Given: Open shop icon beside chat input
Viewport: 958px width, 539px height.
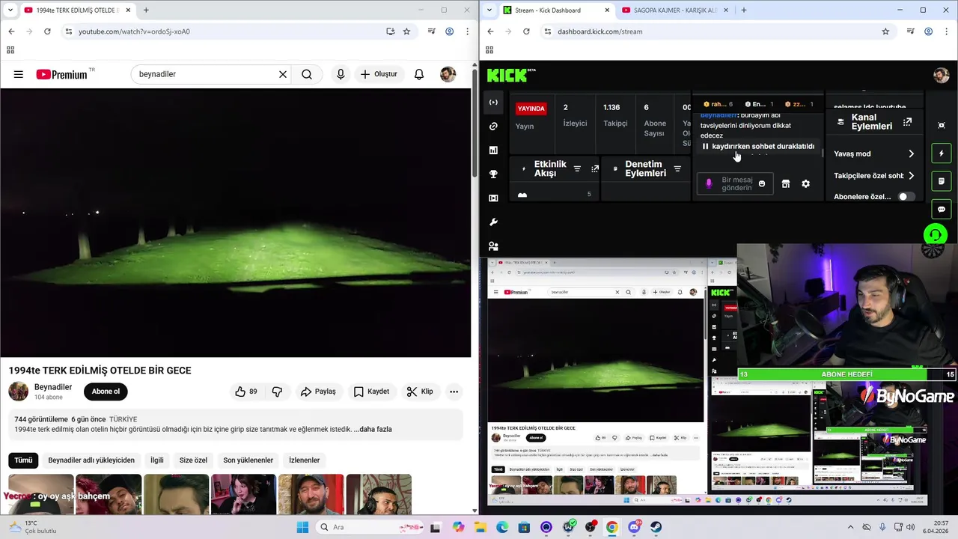Looking at the screenshot, I should (x=786, y=184).
